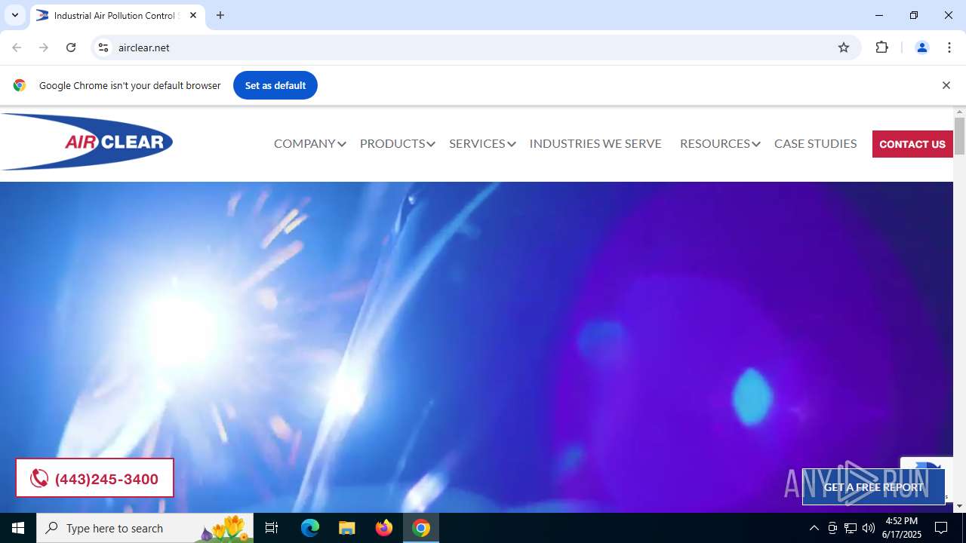Viewport: 966px width, 543px height.
Task: Open site information icon in address bar
Action: click(104, 48)
